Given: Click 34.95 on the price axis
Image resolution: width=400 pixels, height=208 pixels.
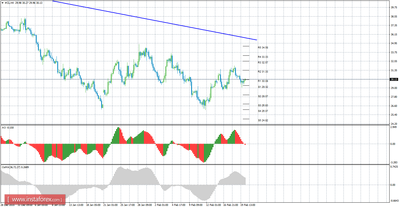Looking at the screenshot, I should [394, 43].
